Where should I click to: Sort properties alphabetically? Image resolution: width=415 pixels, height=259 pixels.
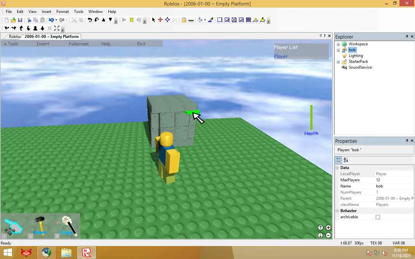click(346, 160)
